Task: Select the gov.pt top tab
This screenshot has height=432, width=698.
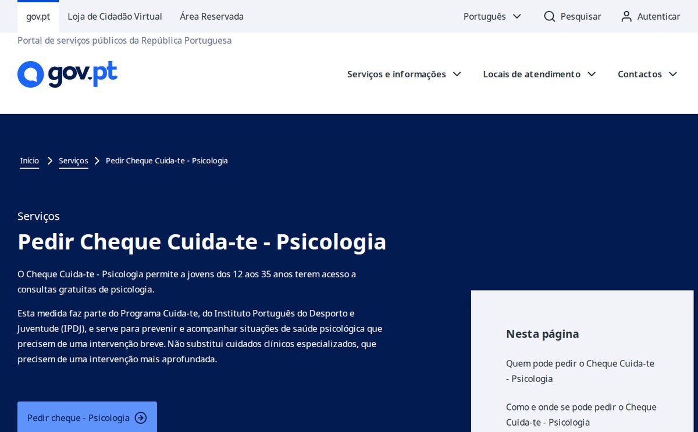Action: [38, 16]
